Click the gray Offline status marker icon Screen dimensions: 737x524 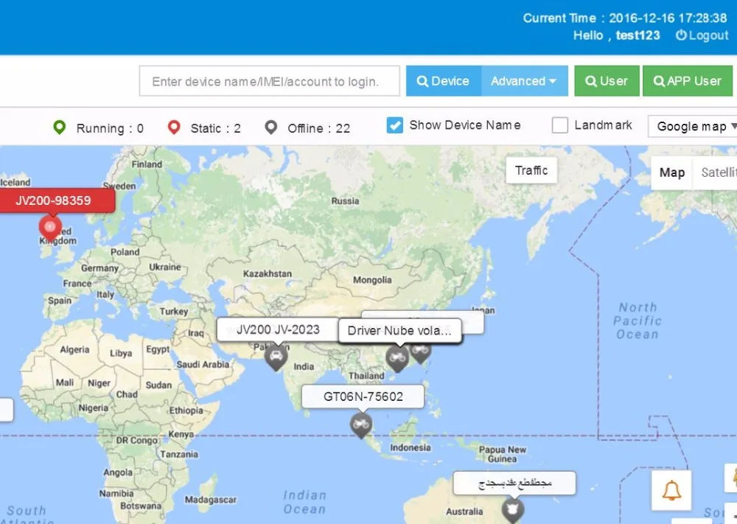[x=270, y=127]
